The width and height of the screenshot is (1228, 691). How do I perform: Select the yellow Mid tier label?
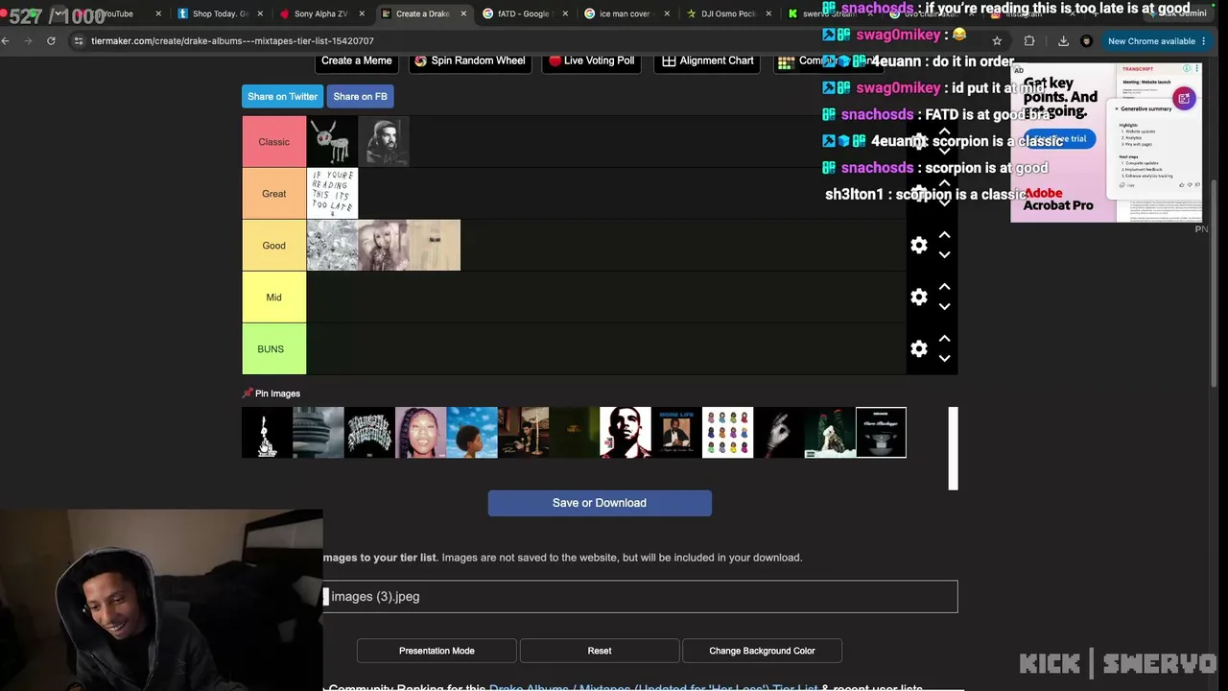pos(273,298)
